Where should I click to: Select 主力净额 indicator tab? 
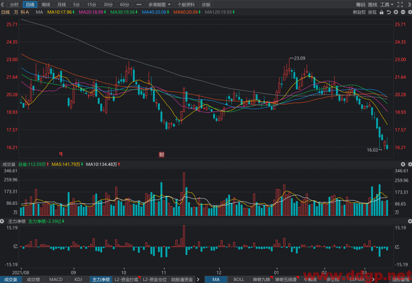(101, 279)
